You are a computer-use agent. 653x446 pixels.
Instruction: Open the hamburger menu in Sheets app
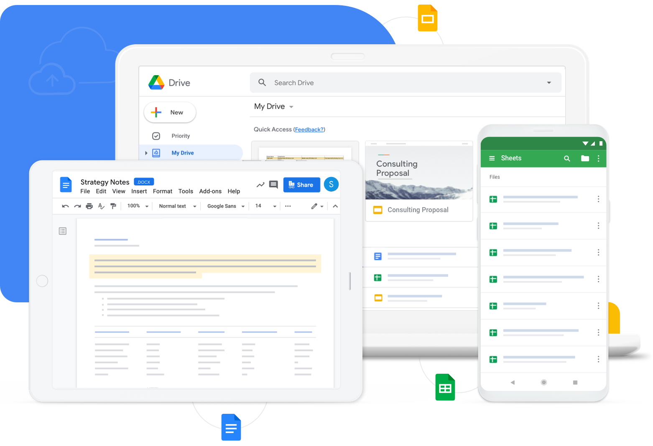point(492,158)
